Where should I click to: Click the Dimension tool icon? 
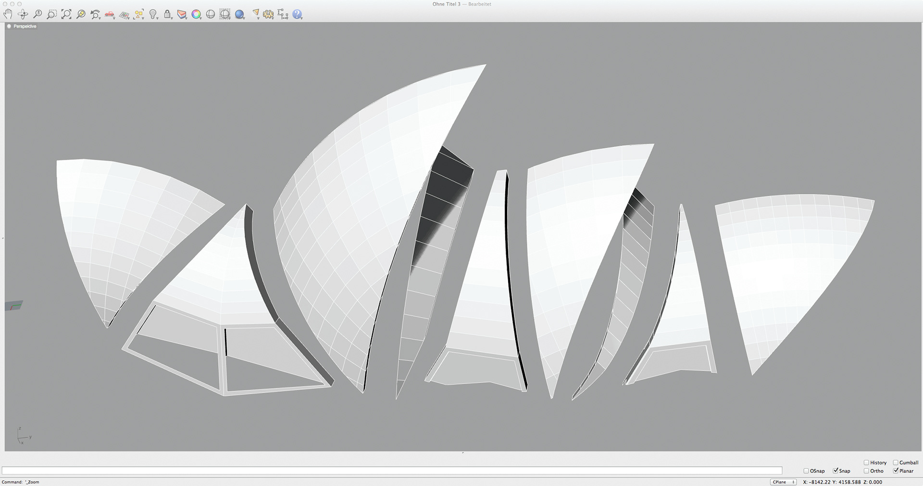283,14
